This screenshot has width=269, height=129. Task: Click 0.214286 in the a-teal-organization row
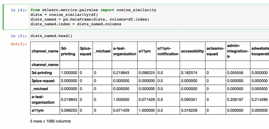(260, 99)
